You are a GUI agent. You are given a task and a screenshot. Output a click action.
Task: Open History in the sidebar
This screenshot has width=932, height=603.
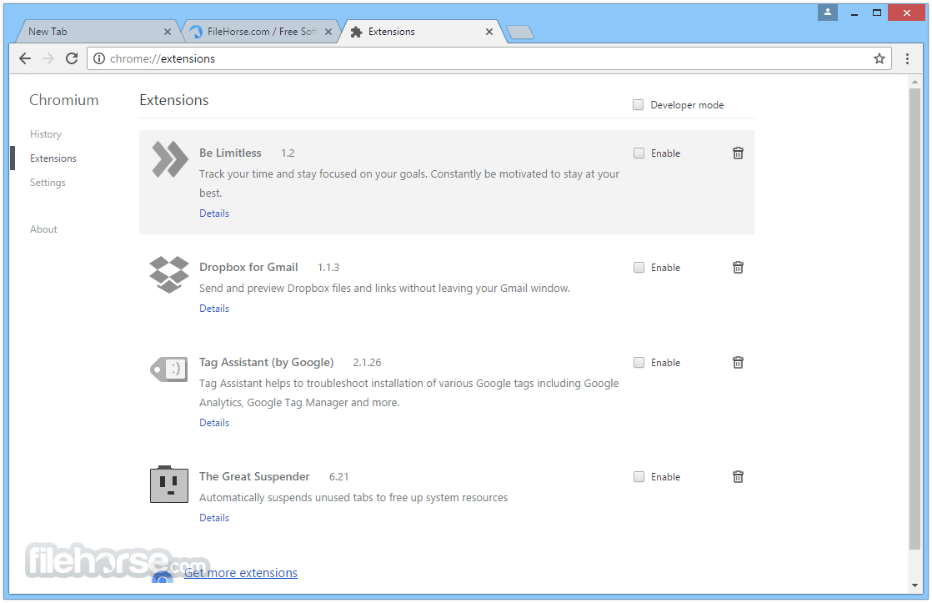click(46, 134)
